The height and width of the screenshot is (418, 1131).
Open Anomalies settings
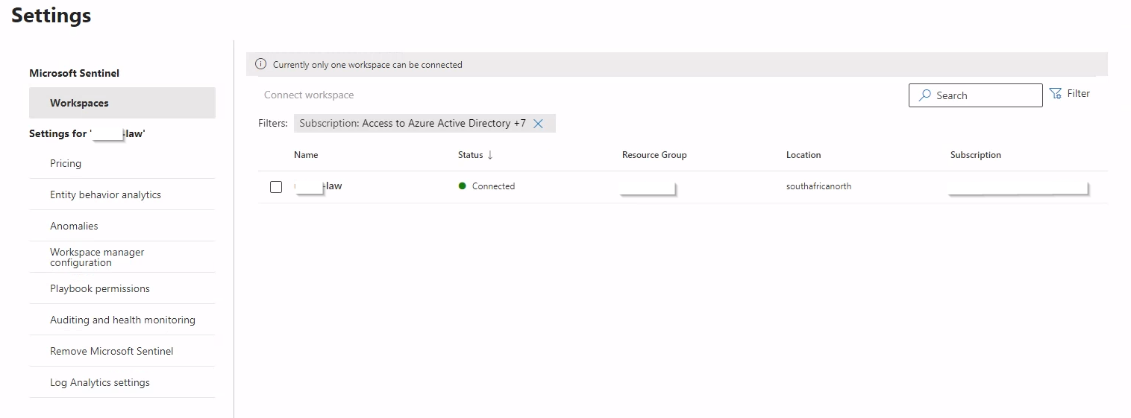click(x=74, y=226)
